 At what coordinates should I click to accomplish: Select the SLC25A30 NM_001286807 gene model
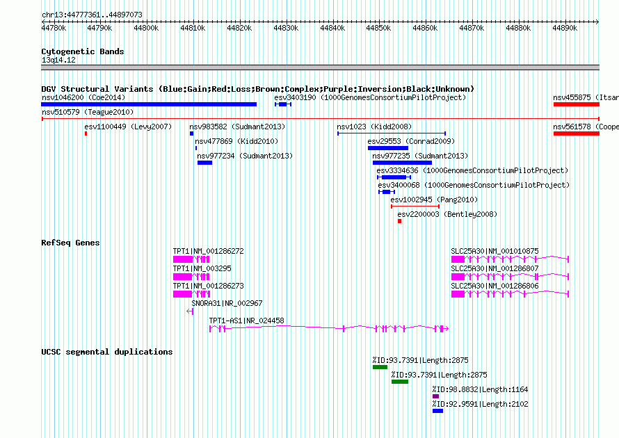tap(510, 277)
